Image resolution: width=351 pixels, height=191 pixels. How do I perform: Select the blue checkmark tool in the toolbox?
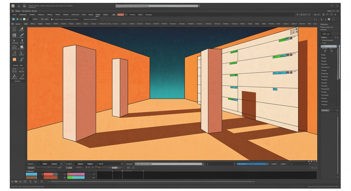coord(22,35)
